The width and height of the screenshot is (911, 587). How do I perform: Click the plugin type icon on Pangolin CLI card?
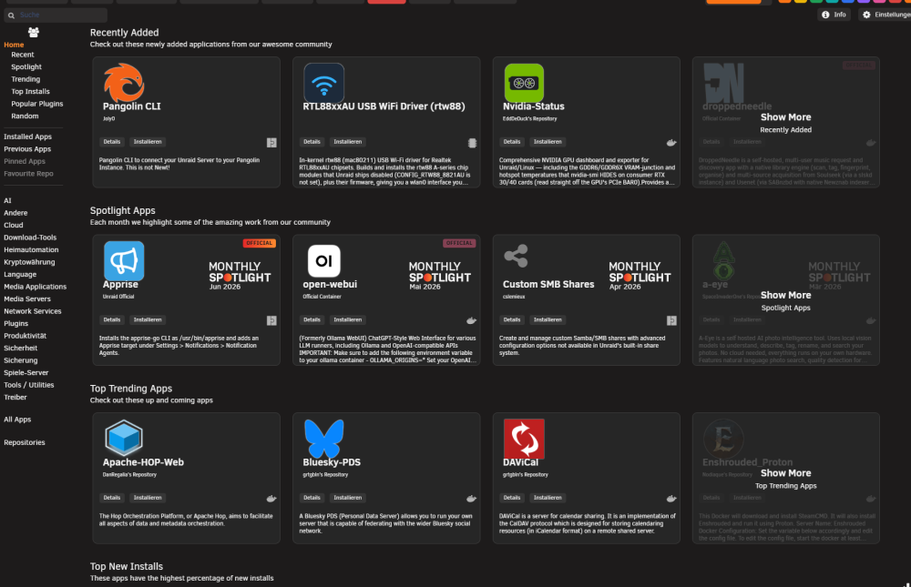pyautogui.click(x=271, y=142)
